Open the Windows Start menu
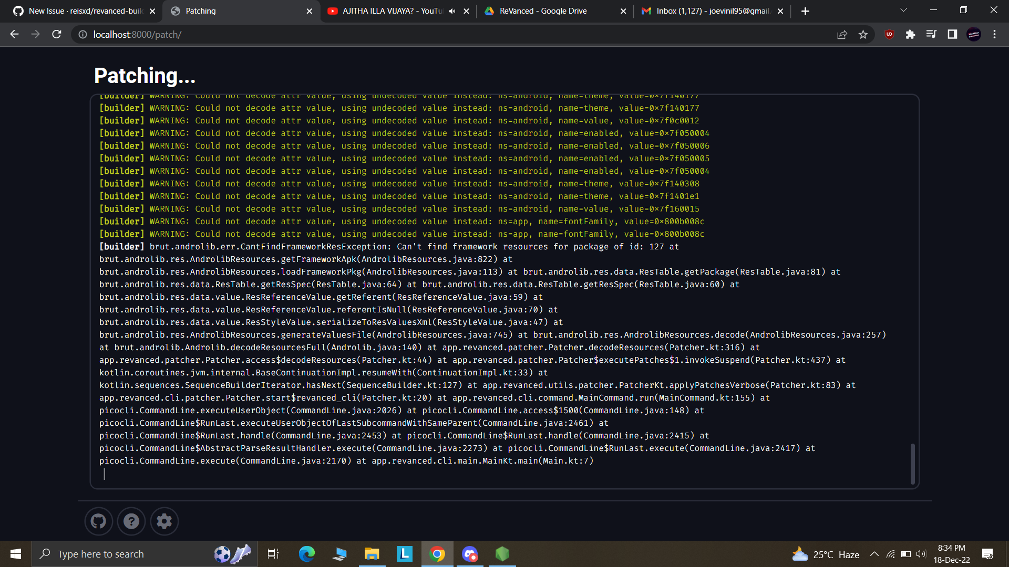Screen dimensions: 1009x567 coord(15,553)
